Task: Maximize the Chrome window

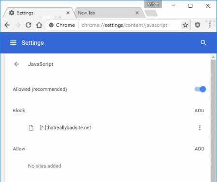Action: 190,6
